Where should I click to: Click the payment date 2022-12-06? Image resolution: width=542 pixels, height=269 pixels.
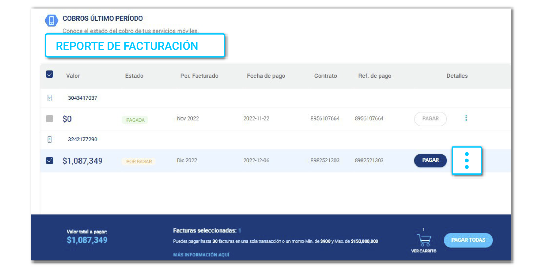tap(256, 160)
